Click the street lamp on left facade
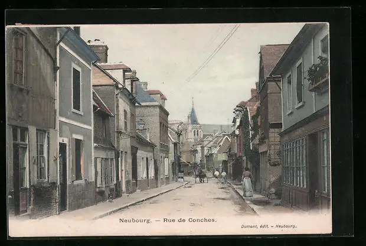This screenshot has width=366, height=246. pos(140,125)
